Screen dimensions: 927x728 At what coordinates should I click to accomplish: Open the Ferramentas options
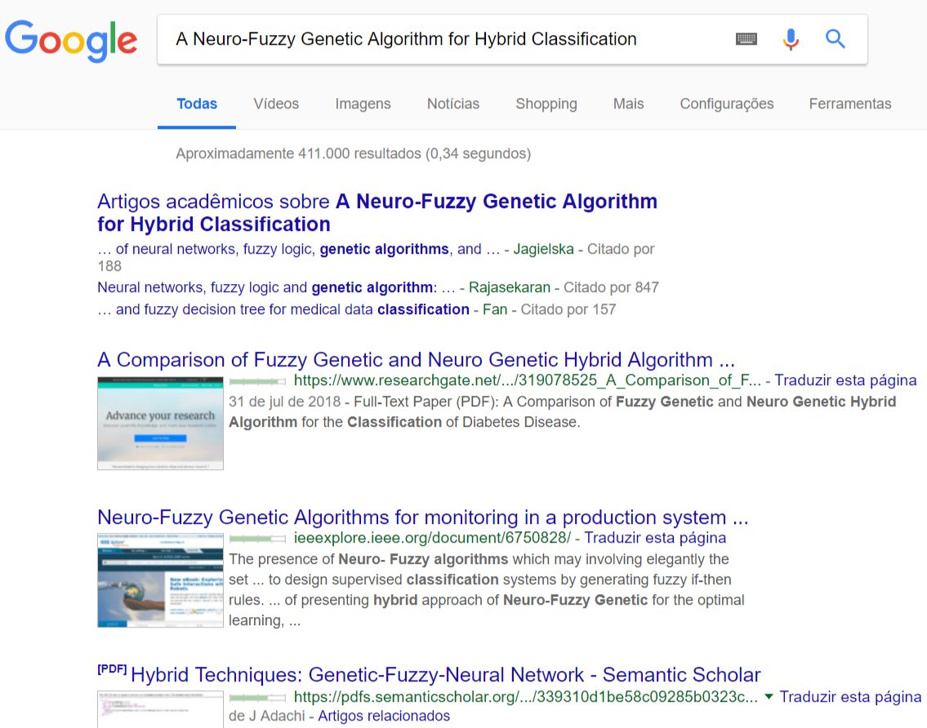(x=850, y=104)
